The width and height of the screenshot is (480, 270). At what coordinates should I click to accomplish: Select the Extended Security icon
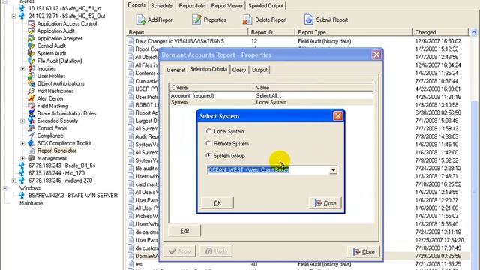[x=31, y=121]
